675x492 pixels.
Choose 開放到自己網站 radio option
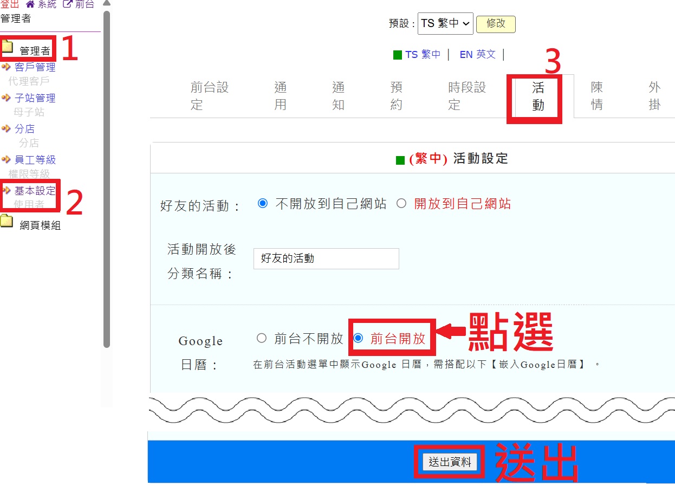point(401,204)
